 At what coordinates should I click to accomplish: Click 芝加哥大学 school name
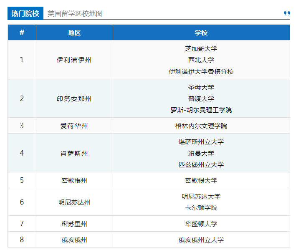(201, 48)
